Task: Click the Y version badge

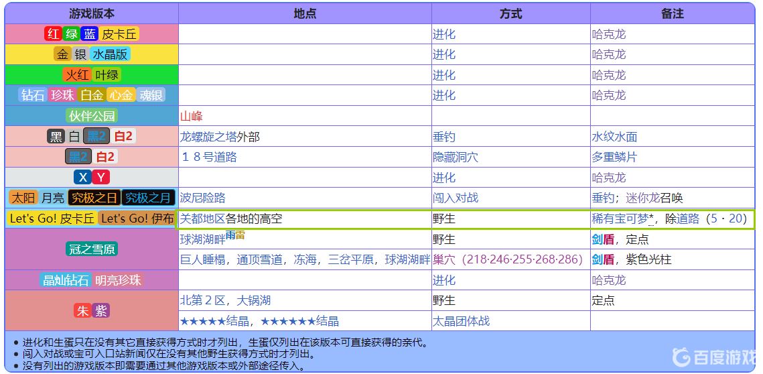Action: point(100,177)
